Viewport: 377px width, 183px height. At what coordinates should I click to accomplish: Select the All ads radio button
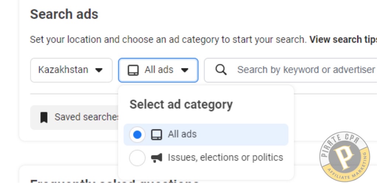(x=137, y=134)
